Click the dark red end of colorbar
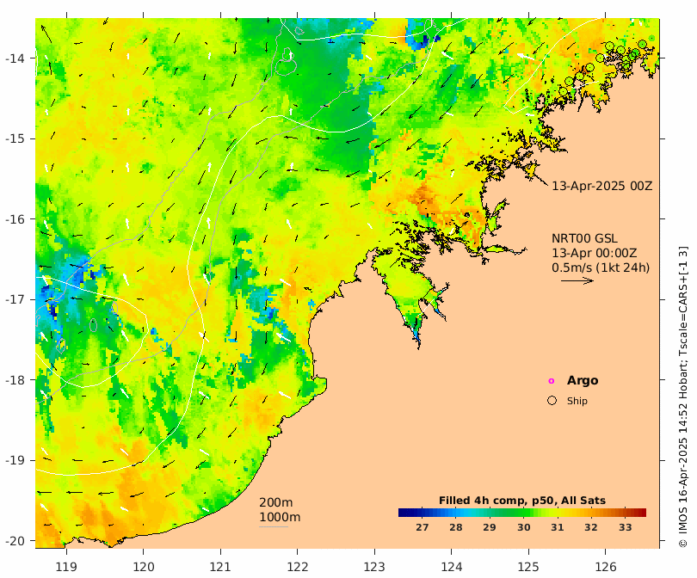697x578 pixels. click(x=643, y=513)
